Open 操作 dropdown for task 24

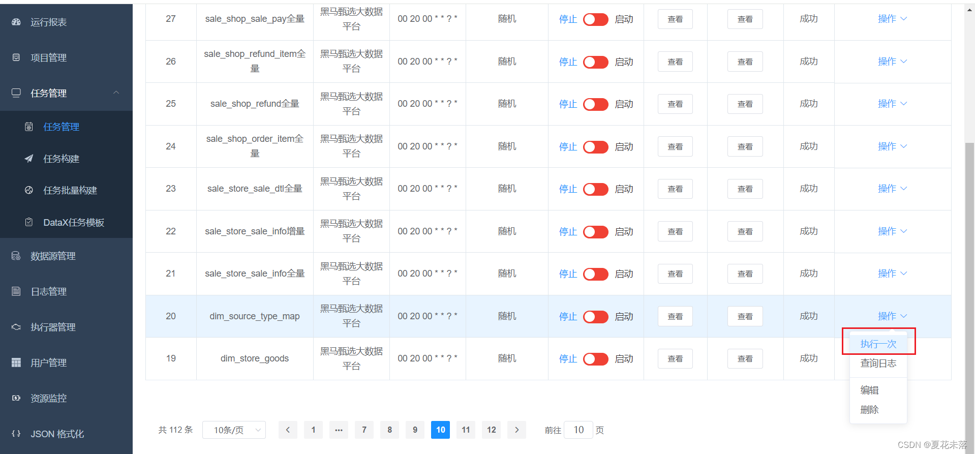coord(892,146)
